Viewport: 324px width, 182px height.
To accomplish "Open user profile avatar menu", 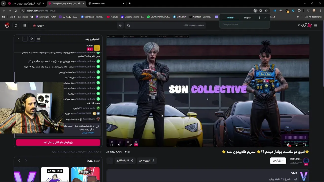I will click(x=7, y=25).
